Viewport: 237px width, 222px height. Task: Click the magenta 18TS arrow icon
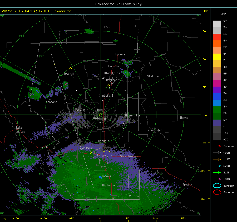click(217, 179)
